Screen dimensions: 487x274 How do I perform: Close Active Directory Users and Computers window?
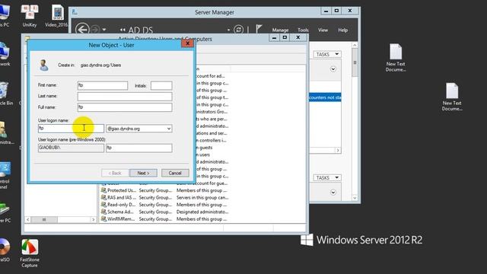pos(298,37)
